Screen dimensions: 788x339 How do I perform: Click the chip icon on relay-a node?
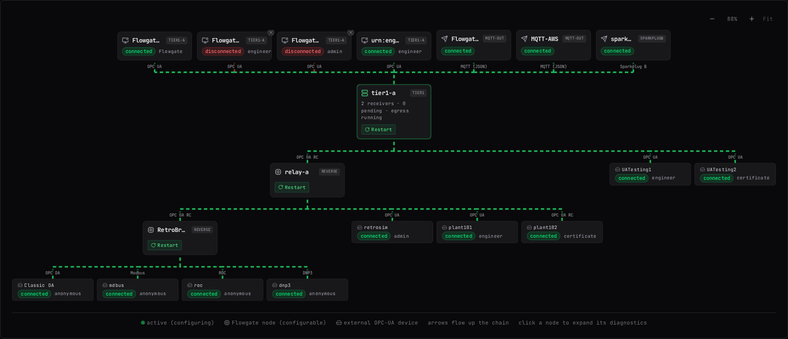278,172
